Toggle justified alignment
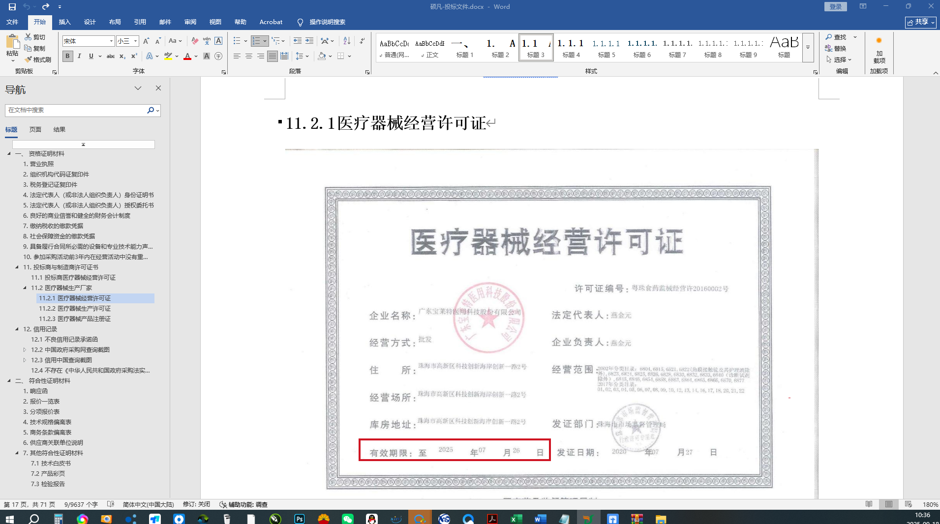The image size is (940, 524). tap(273, 56)
